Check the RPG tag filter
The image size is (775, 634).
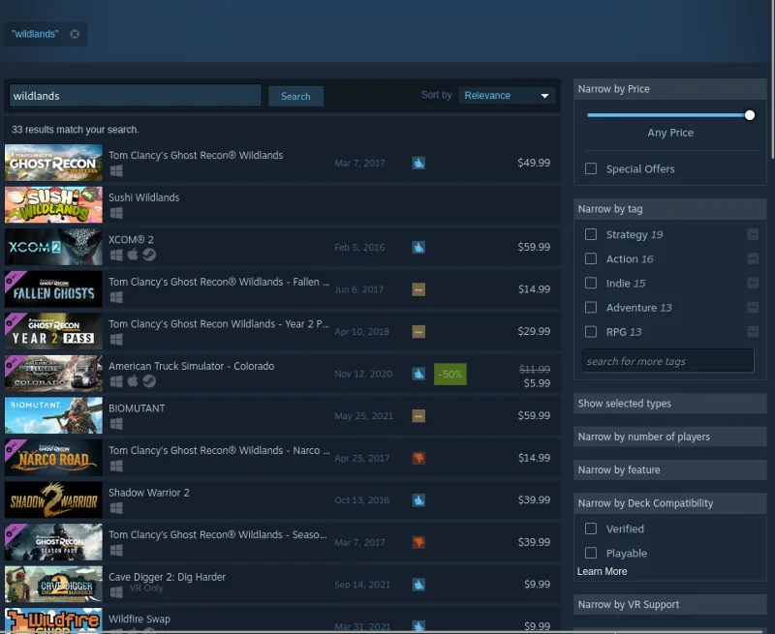pos(591,332)
